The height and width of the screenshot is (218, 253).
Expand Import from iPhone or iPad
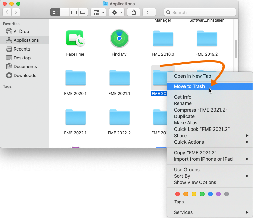click(210, 159)
